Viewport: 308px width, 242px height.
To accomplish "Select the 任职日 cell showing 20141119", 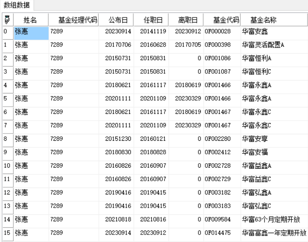I will (153, 32).
